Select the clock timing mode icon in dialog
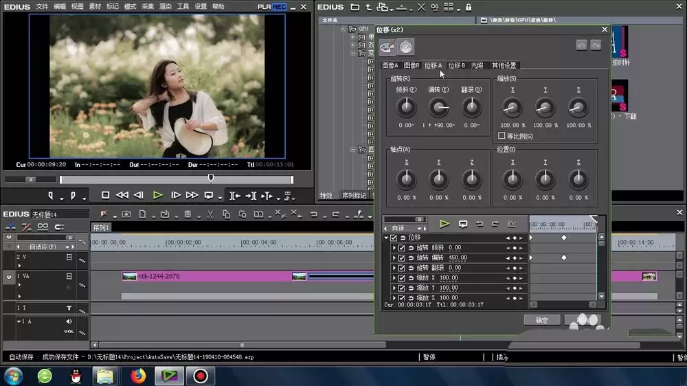Image resolution: width=687 pixels, height=386 pixels. tap(406, 47)
